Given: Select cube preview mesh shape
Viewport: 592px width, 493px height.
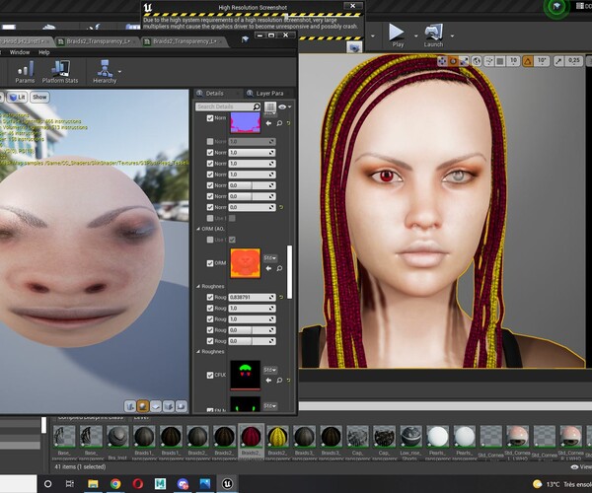Looking at the screenshot, I should point(169,406).
